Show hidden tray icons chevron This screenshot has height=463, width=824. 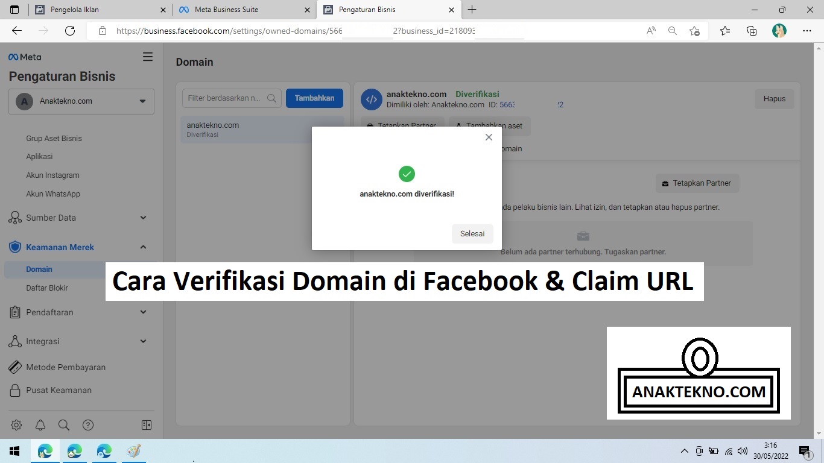point(685,451)
